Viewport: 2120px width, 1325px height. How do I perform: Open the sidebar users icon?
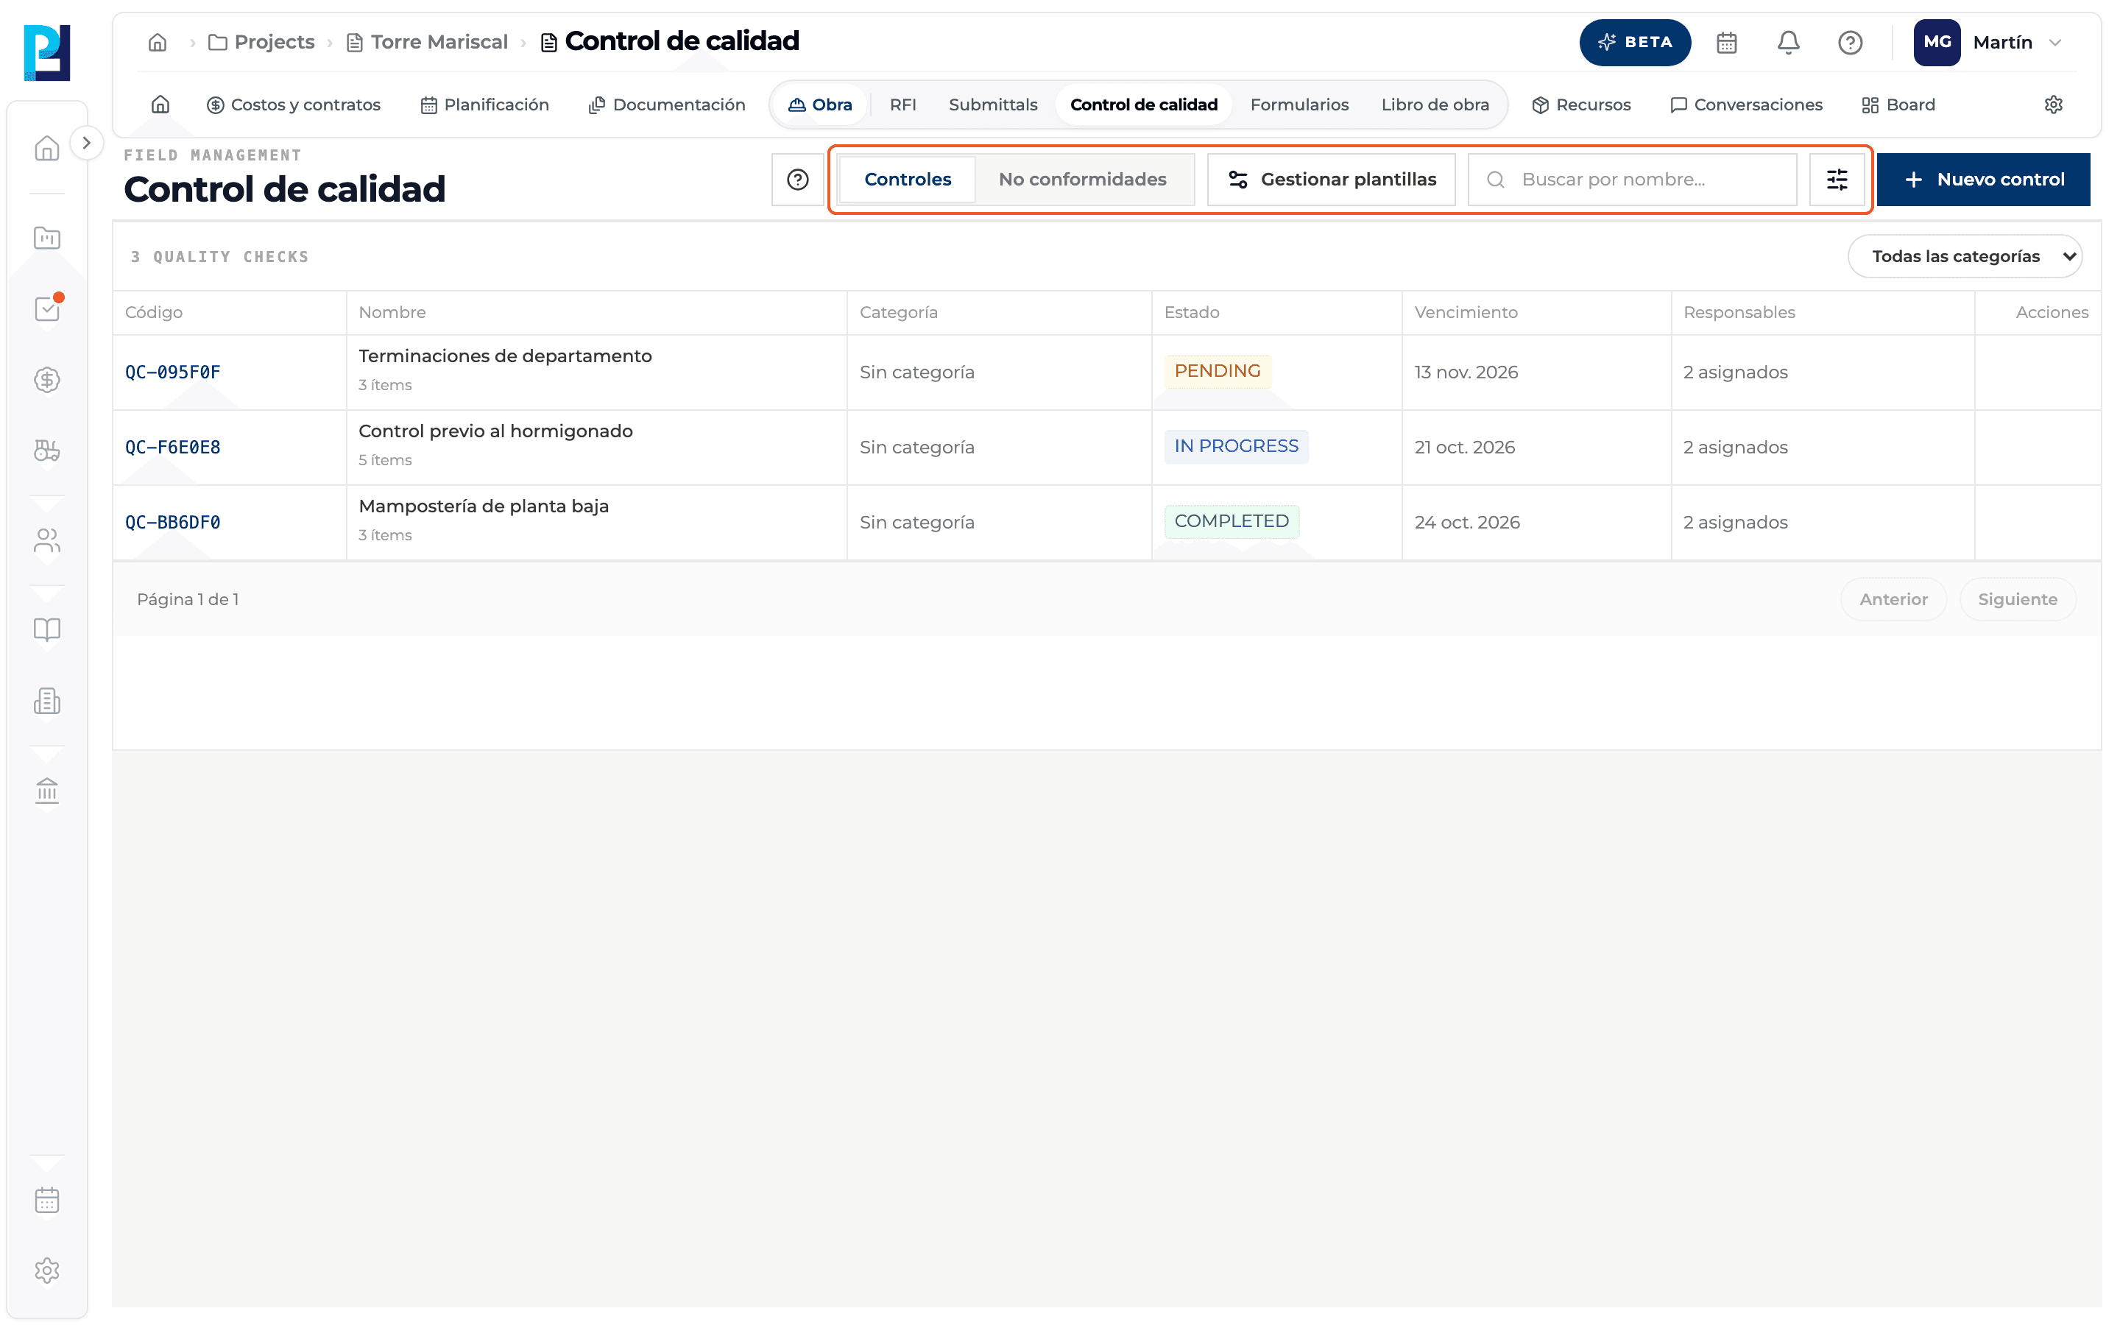pos(46,541)
